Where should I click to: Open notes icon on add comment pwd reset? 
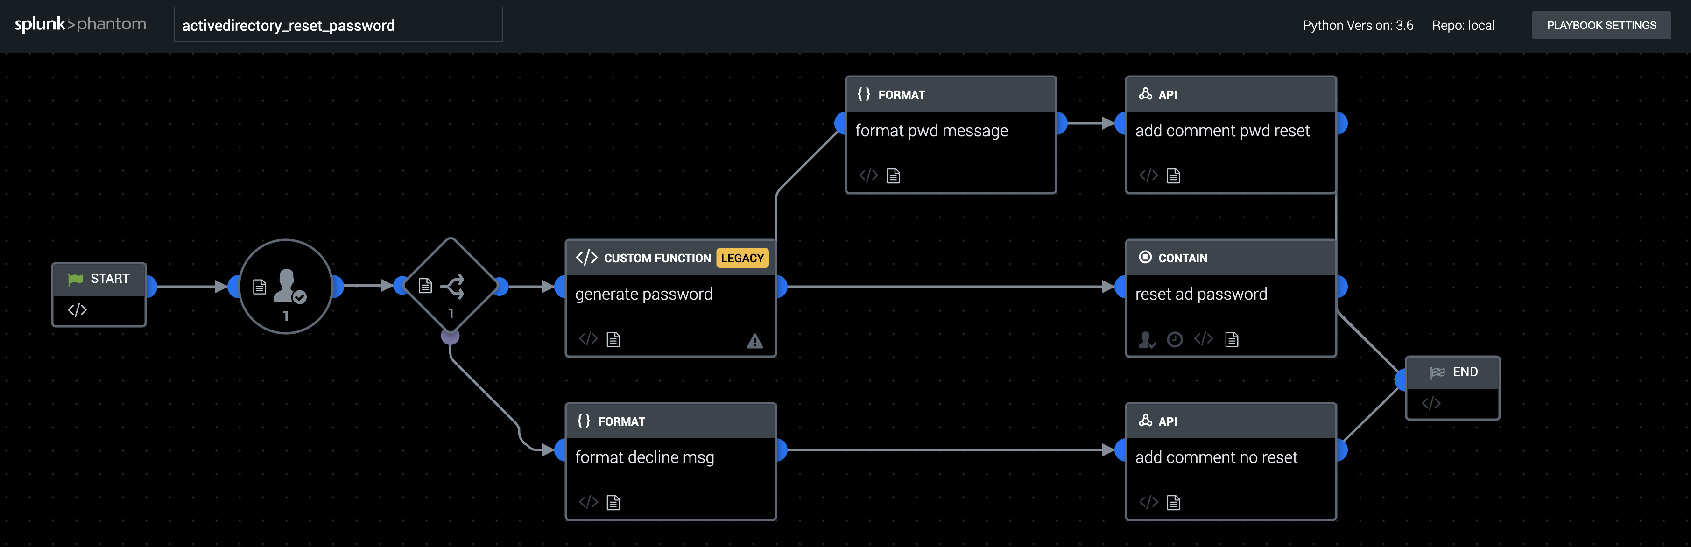pos(1173,176)
